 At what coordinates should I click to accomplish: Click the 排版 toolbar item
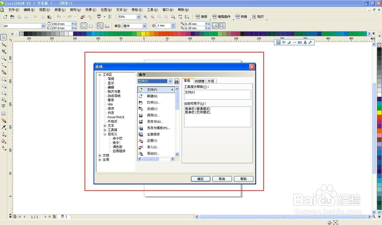point(201,17)
